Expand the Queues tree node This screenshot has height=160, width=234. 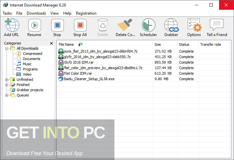[7, 95]
